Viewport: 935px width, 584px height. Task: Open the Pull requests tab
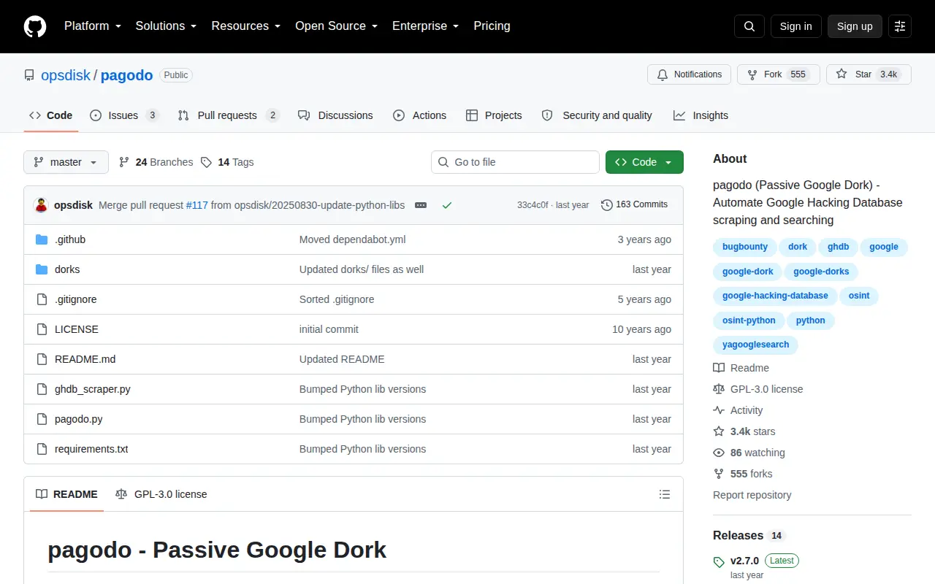click(x=229, y=115)
